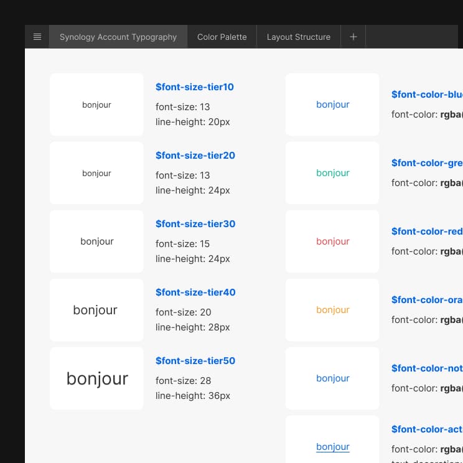Select font-color rgba text under $font-color-blue
Viewport: 463px width, 463px height.
tap(427, 115)
